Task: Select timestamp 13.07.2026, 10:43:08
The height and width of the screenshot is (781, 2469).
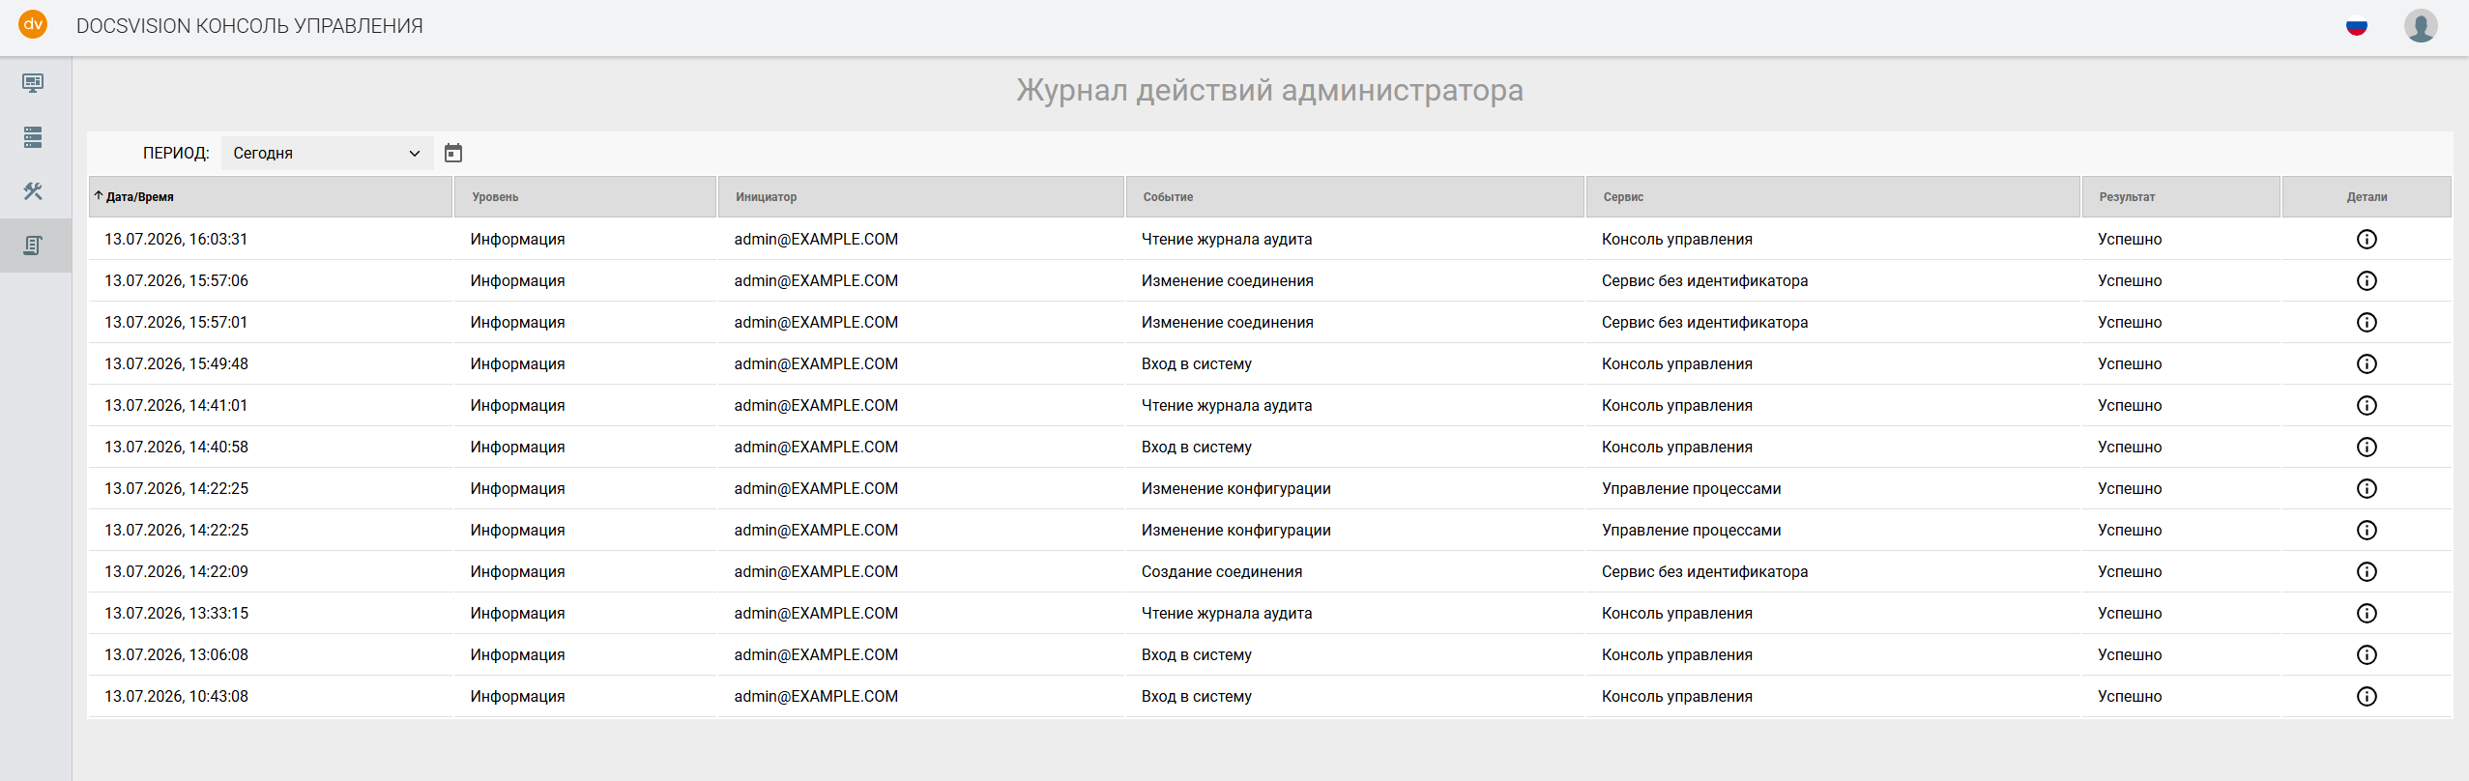Action: pyautogui.click(x=176, y=696)
